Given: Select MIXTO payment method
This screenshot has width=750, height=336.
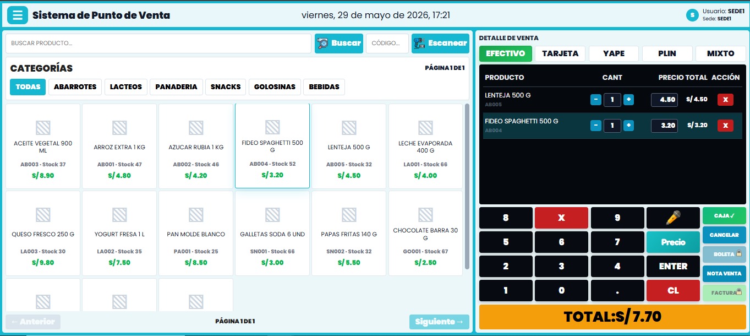Looking at the screenshot, I should coord(721,53).
